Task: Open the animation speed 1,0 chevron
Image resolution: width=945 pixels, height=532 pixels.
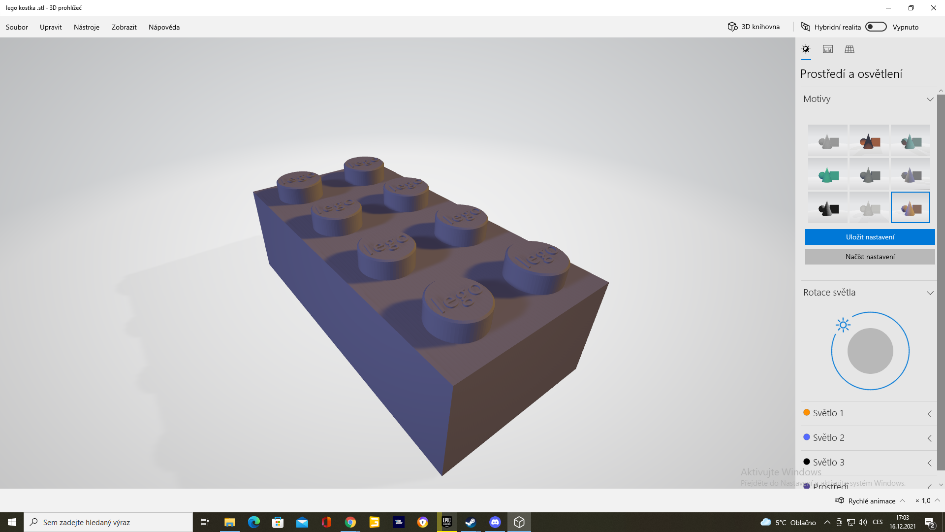Action: click(x=937, y=500)
